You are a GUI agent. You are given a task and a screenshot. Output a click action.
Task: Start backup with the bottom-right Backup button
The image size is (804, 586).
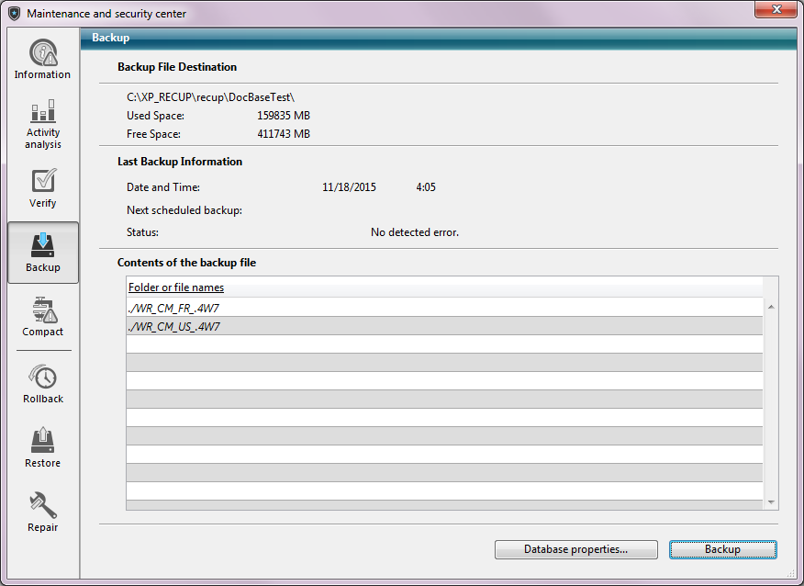(x=722, y=549)
